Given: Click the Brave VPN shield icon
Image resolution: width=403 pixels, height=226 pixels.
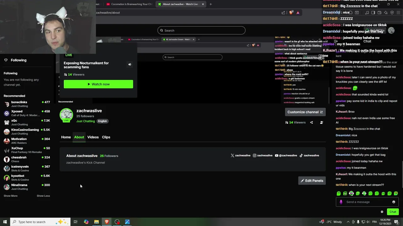Looking at the screenshot, I should click(x=392, y=13).
